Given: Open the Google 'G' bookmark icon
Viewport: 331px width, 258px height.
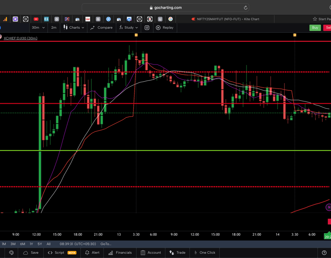Looking at the screenshot, I should tap(170, 19).
